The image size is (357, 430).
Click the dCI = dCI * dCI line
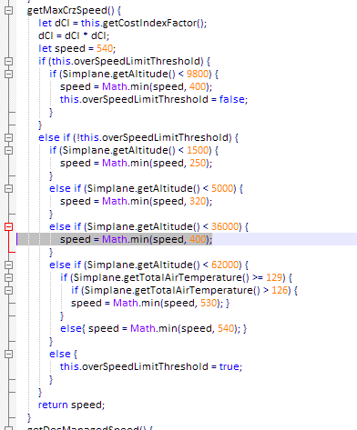[74, 35]
